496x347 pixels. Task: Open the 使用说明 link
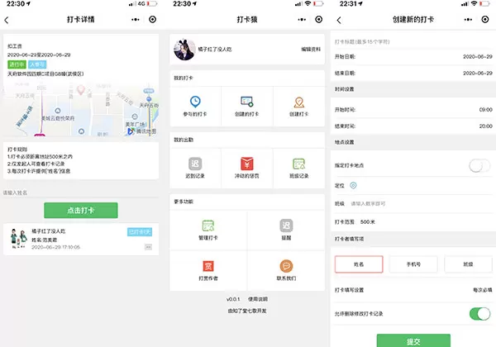[258, 299]
